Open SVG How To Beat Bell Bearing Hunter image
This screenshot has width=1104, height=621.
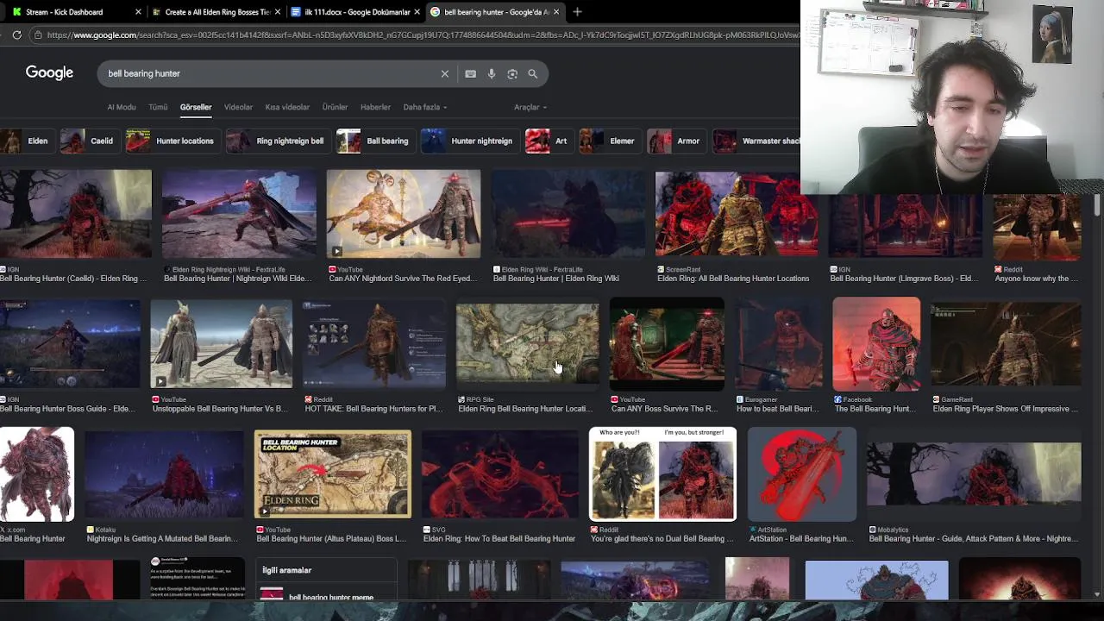500,474
